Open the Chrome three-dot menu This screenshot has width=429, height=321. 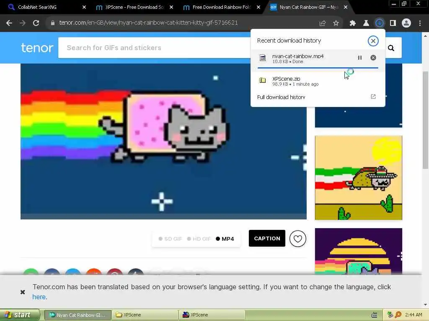coord(420,23)
